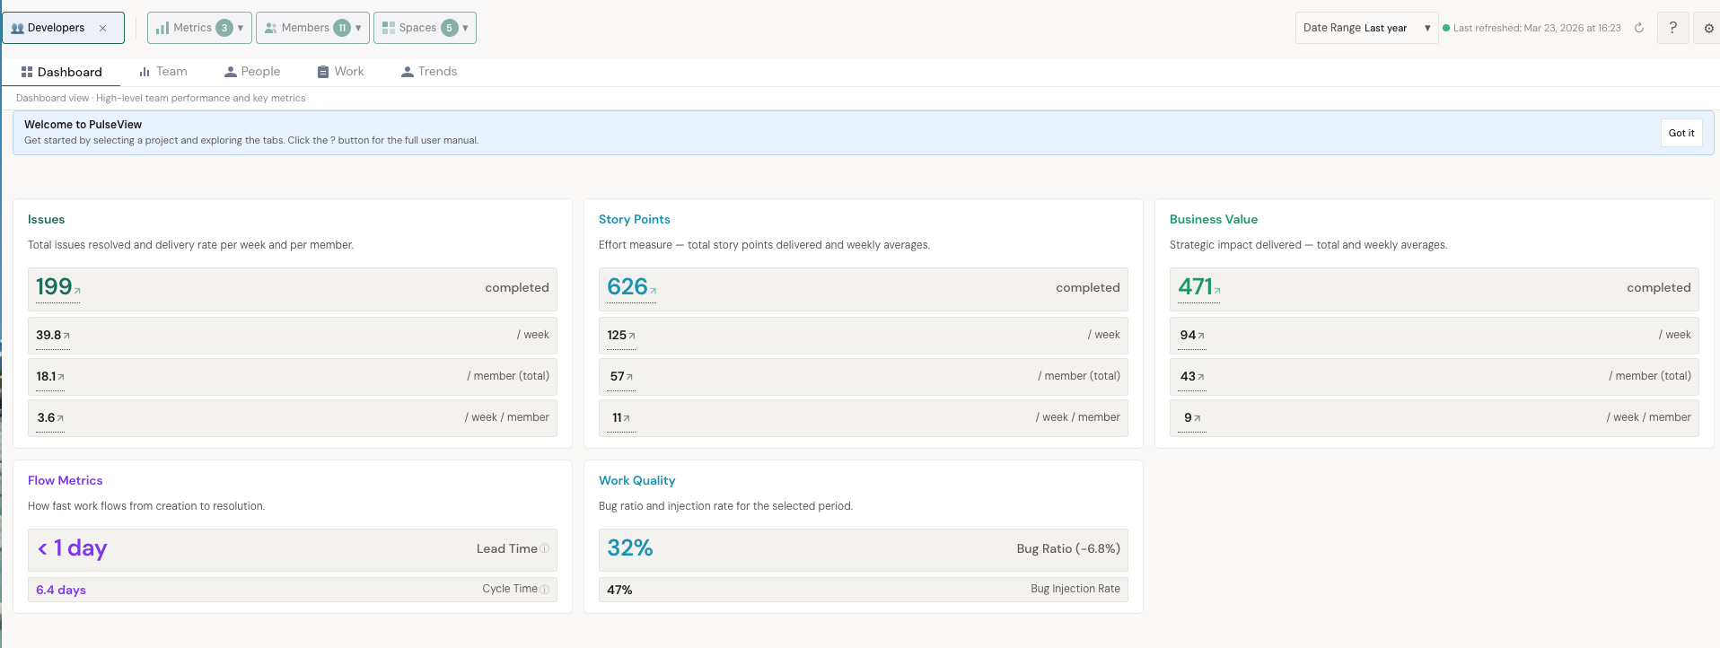Viewport: 1720px width, 648px height.
Task: Click trend arrow next to 39.8
Action: [x=66, y=337]
